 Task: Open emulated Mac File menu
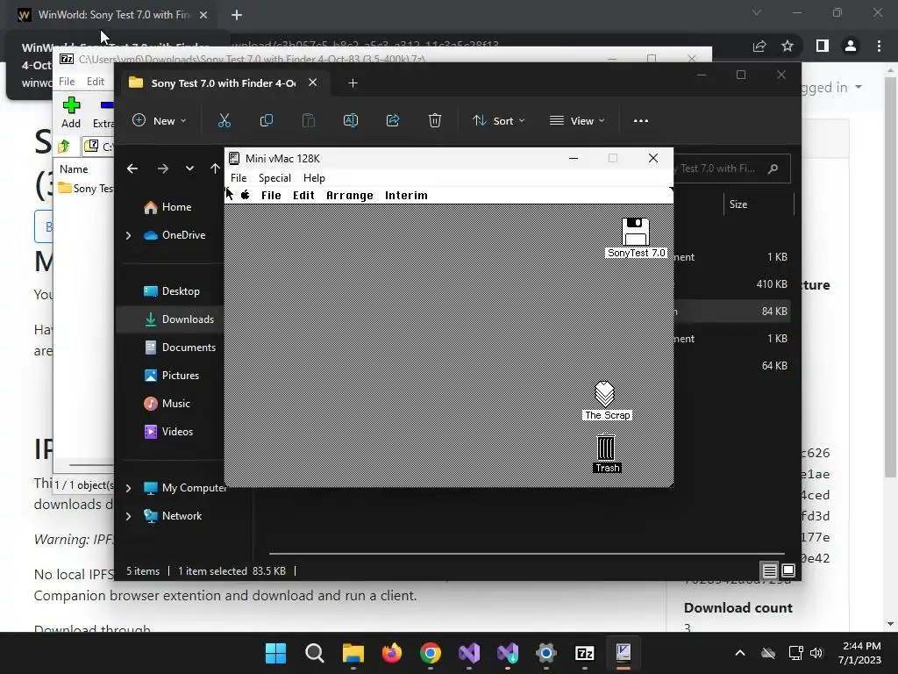coord(271,196)
